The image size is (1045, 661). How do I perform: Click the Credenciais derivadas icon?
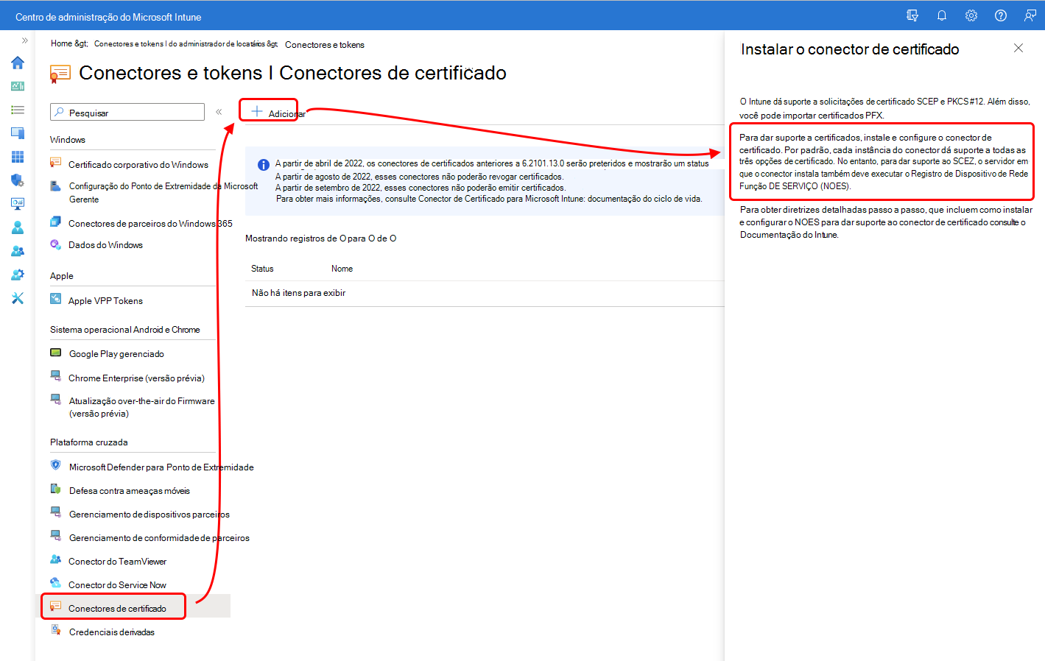point(55,630)
